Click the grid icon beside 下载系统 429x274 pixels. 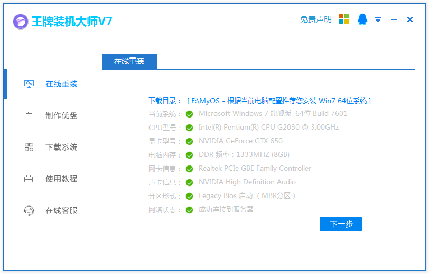[29, 147]
